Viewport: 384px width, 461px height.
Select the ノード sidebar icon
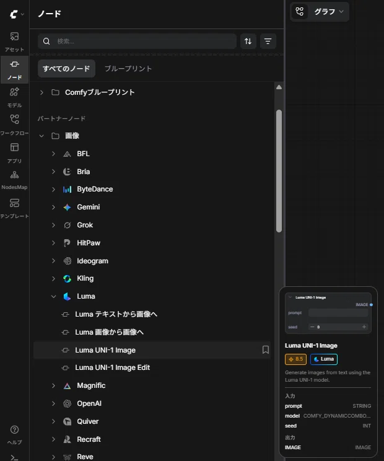pyautogui.click(x=14, y=69)
